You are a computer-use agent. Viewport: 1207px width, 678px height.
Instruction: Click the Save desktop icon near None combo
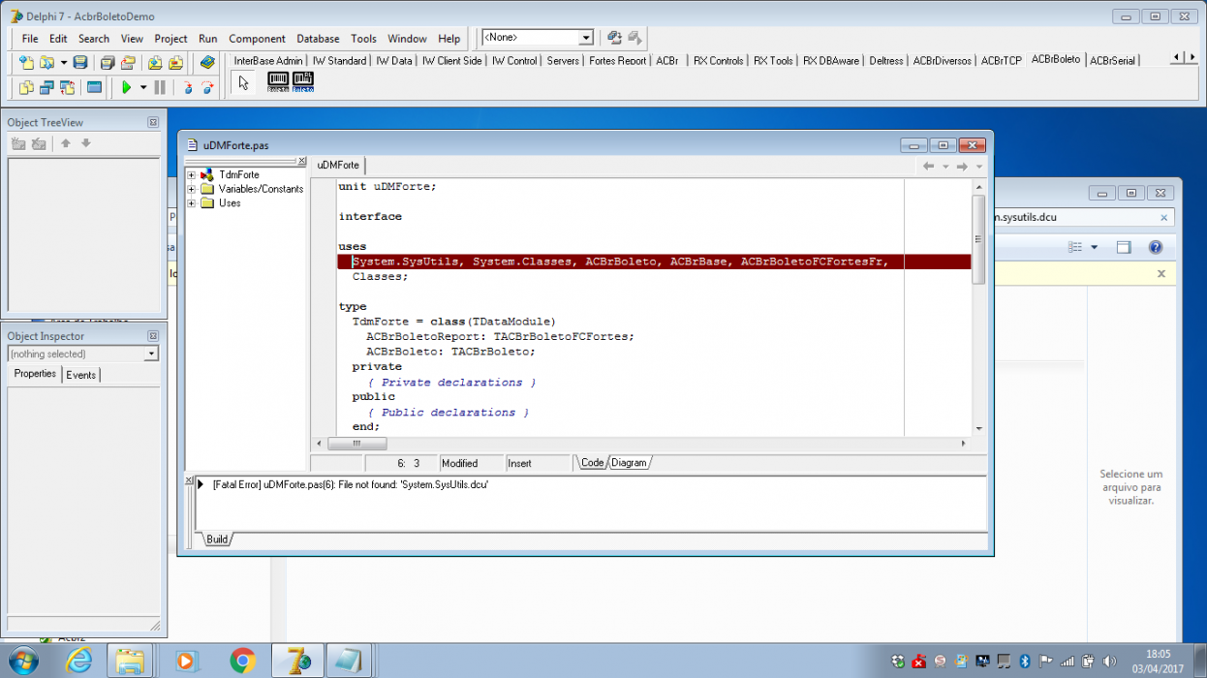(614, 38)
